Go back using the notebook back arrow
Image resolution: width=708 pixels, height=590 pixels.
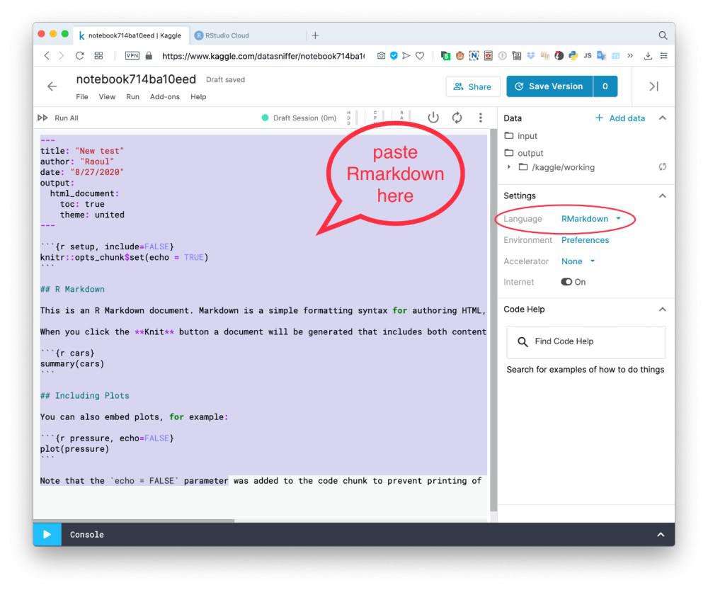(52, 86)
